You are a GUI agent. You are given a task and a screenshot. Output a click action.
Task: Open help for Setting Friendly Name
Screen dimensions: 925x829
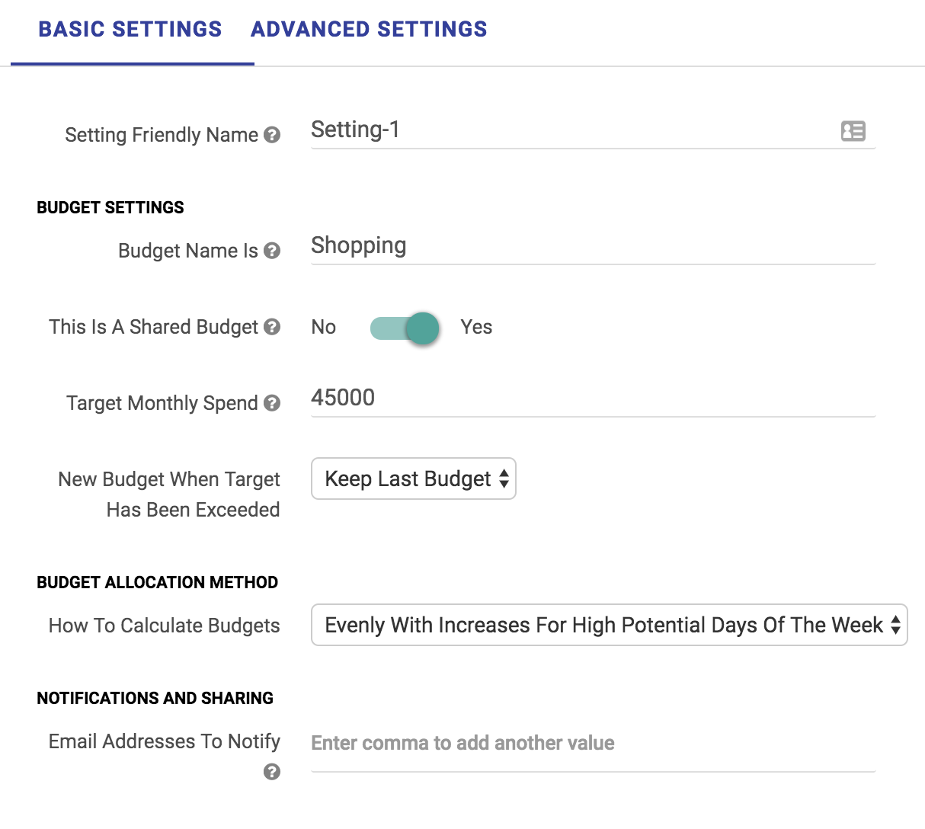point(272,135)
